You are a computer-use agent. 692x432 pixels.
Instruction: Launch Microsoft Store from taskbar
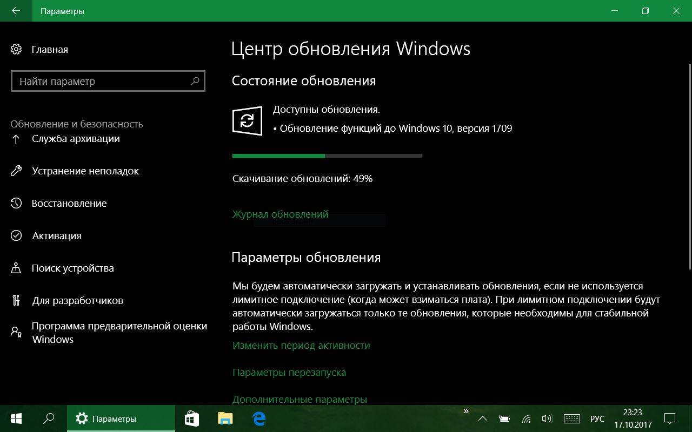click(191, 418)
